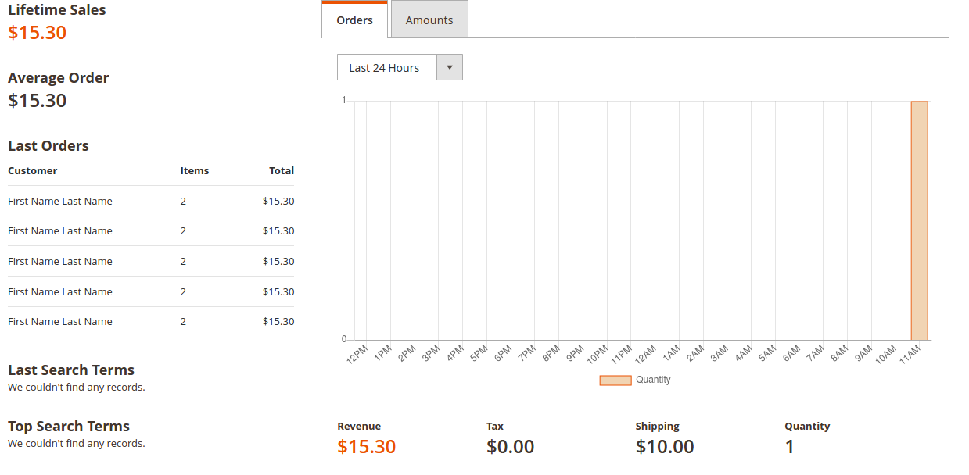The height and width of the screenshot is (475, 969).
Task: Open the Revenue $15.30 amount
Action: coord(366,446)
